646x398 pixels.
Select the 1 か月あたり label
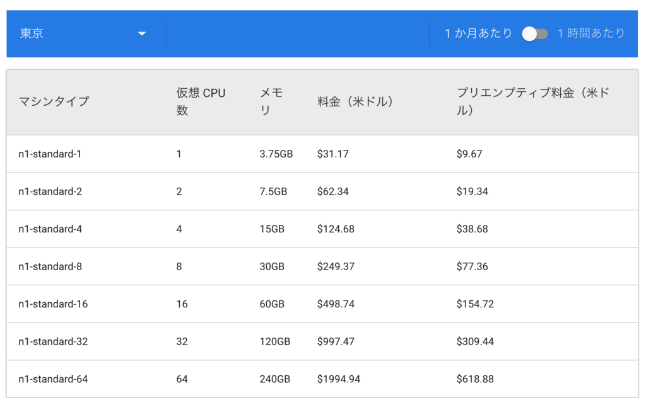pos(478,33)
